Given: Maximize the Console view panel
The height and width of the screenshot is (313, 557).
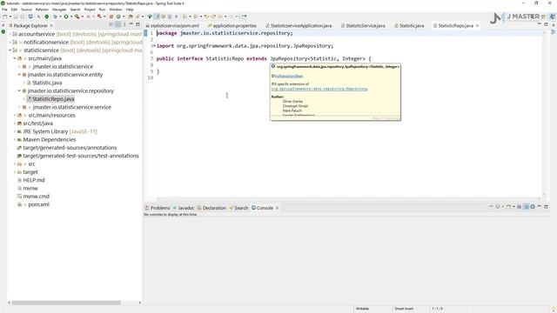Looking at the screenshot, I should (546, 207).
